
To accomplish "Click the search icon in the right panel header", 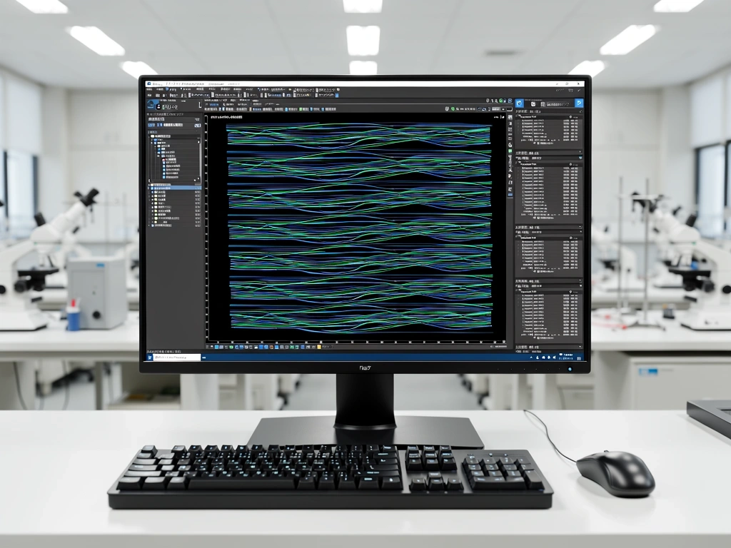I will [x=534, y=102].
